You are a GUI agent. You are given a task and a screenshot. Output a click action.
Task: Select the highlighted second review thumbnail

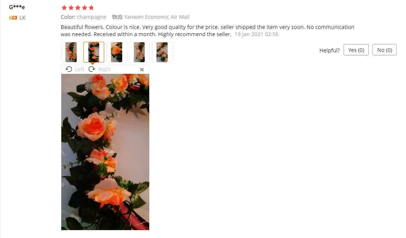94,52
